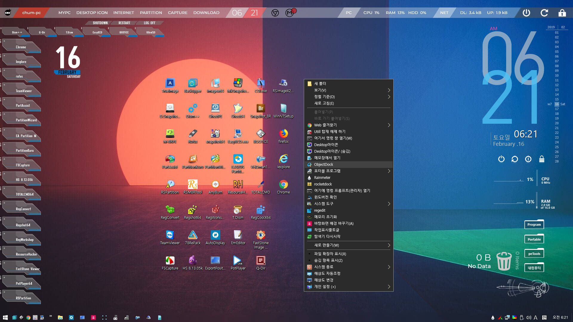Screen dimensions: 573x322
Task: Select the imagew64 desktop icon
Action: (x=215, y=86)
